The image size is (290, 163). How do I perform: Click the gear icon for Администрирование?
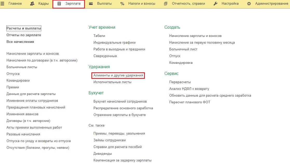tap(249, 4)
